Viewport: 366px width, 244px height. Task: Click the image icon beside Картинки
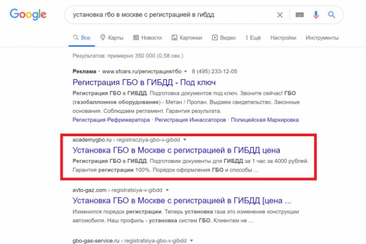tap(174, 37)
